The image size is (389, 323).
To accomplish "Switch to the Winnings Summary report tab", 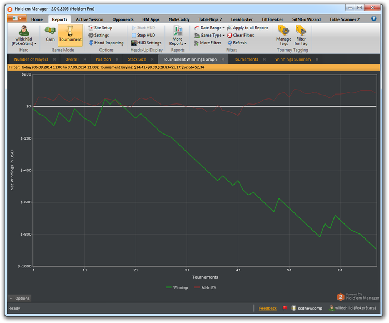I will 293,59.
